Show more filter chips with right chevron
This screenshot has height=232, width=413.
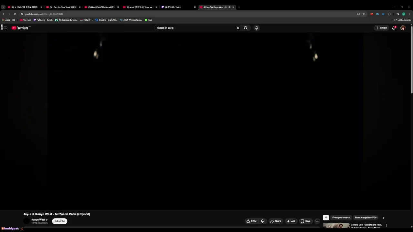tap(384, 218)
